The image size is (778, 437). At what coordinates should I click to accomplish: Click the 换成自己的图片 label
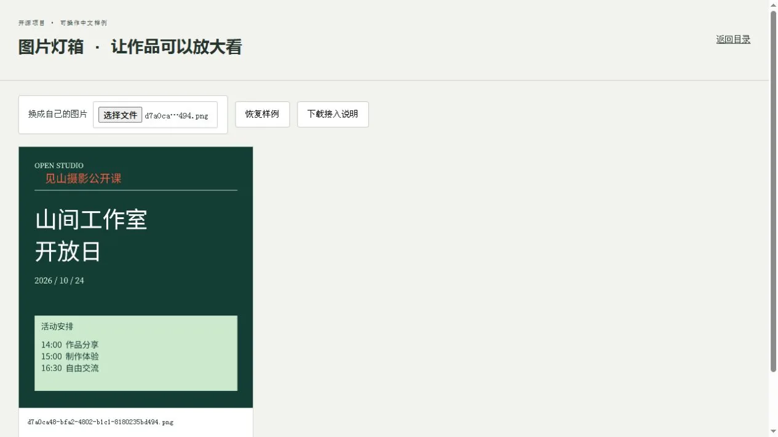[58, 114]
